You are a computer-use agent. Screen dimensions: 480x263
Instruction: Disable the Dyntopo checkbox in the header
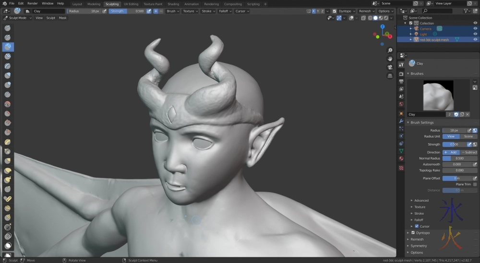pyautogui.click(x=335, y=11)
